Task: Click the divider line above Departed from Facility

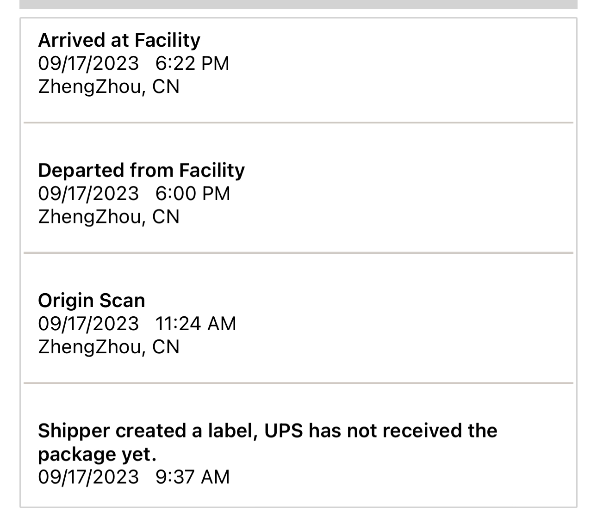Action: 298,123
